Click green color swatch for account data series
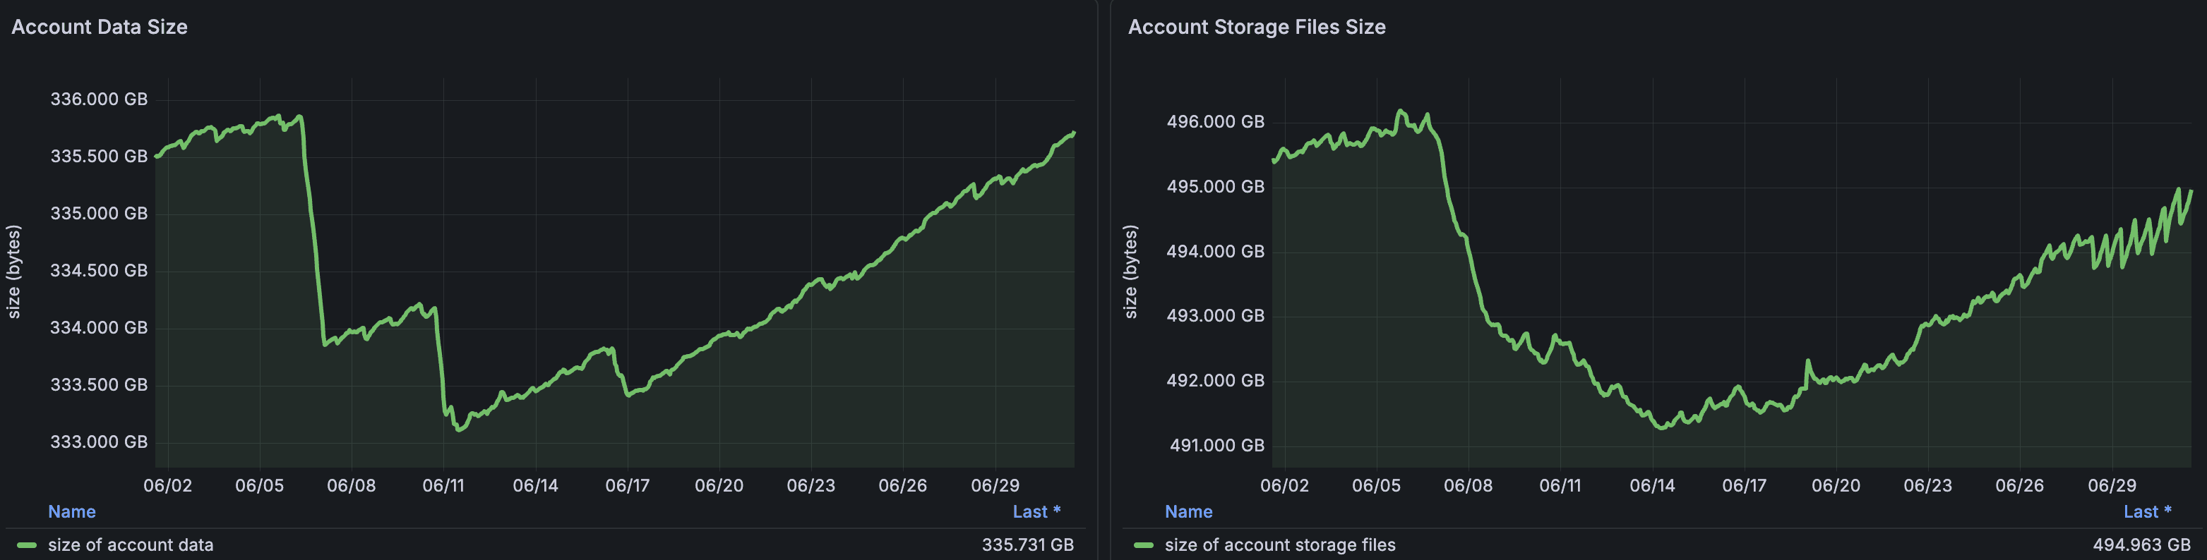 click(x=27, y=545)
